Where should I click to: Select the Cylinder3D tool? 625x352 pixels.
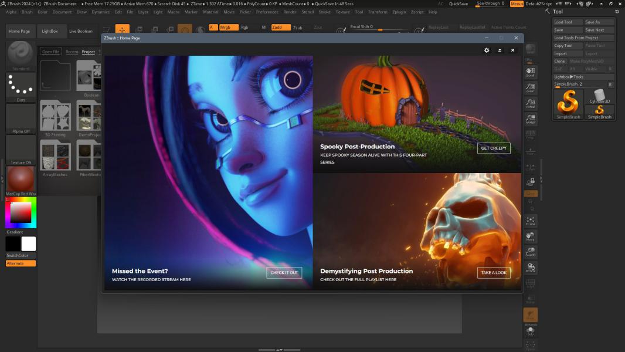[599, 96]
